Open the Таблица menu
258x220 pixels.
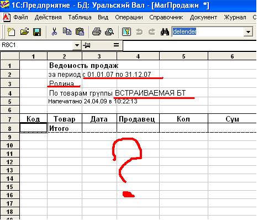pyautogui.click(x=80, y=17)
